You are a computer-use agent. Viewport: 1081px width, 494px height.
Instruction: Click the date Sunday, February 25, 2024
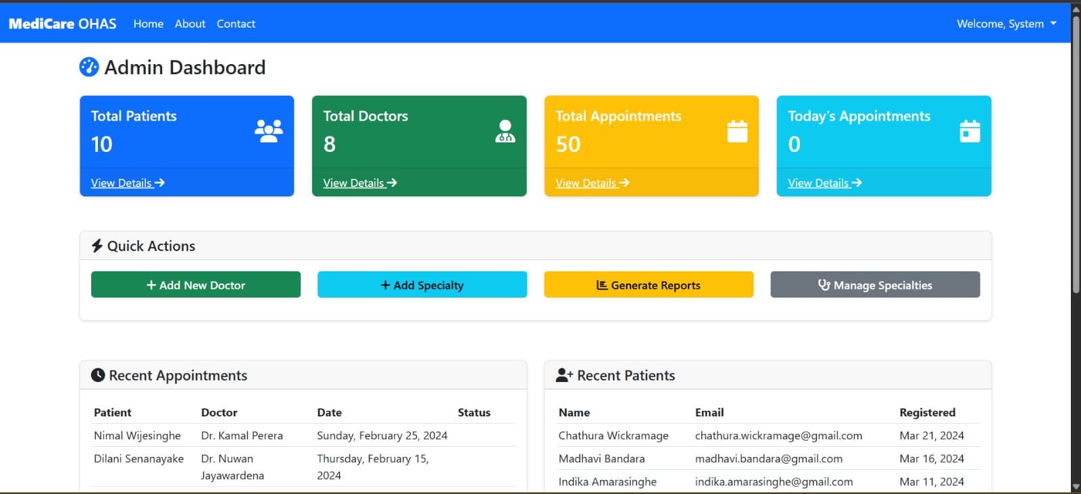point(382,435)
